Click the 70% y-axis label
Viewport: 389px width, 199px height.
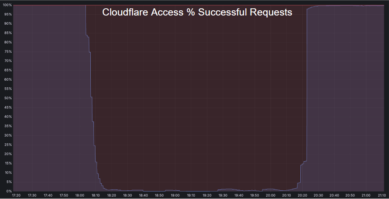coord(8,61)
